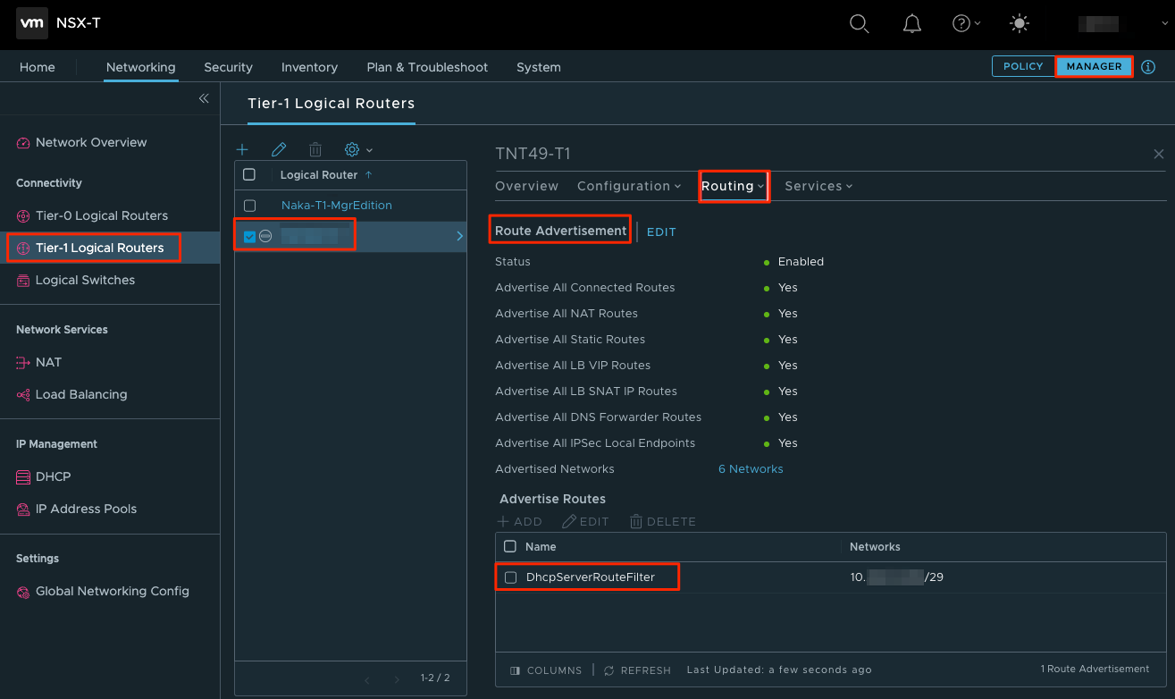Expand the Services dropdown tab
1175x699 pixels.
818,186
